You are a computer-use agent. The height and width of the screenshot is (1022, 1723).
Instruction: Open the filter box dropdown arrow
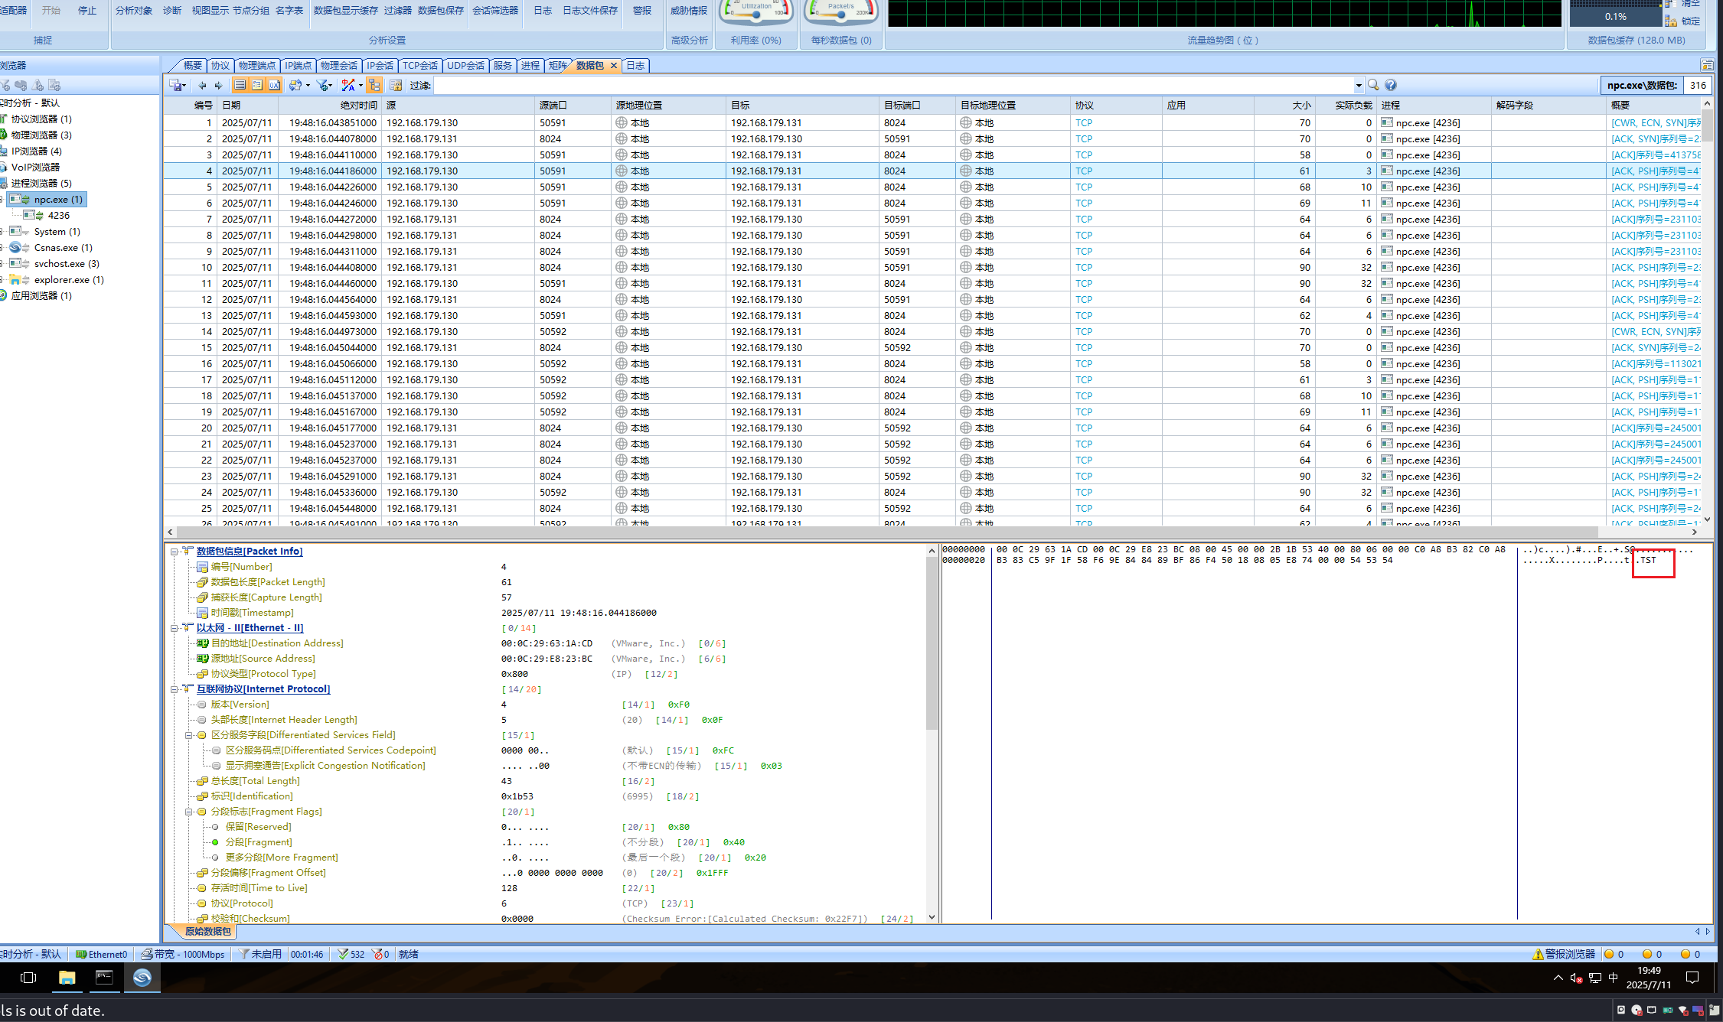coord(1359,86)
